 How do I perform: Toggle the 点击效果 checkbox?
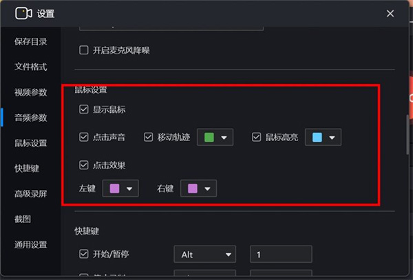[x=84, y=165]
